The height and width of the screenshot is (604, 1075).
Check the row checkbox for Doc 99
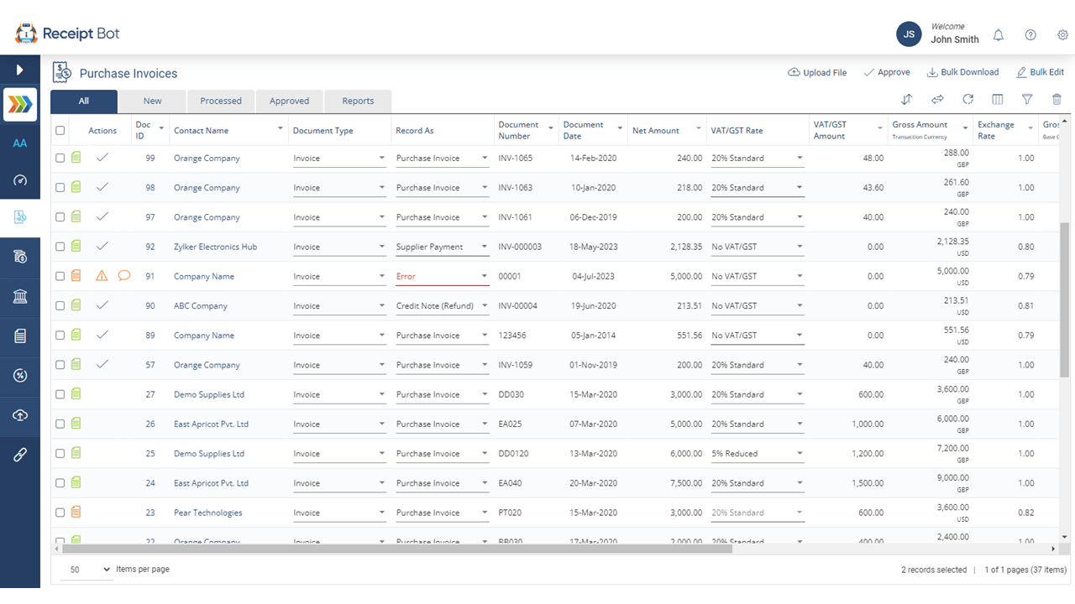[x=60, y=159]
